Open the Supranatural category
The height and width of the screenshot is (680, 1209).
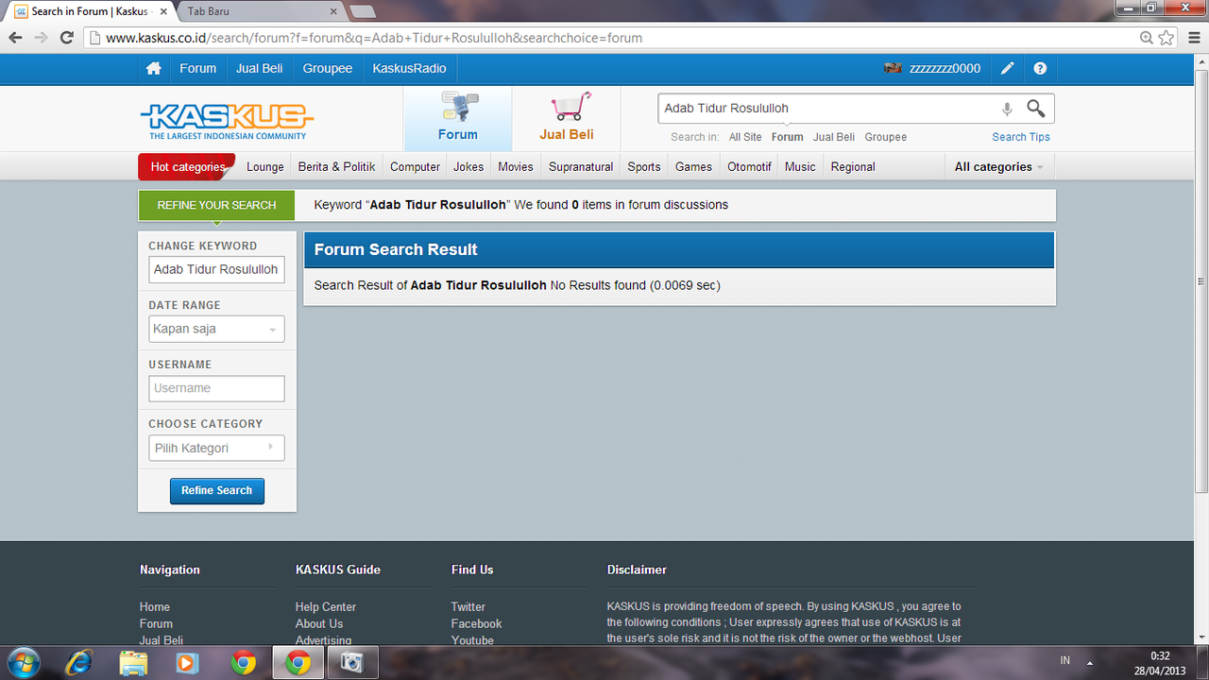point(581,167)
